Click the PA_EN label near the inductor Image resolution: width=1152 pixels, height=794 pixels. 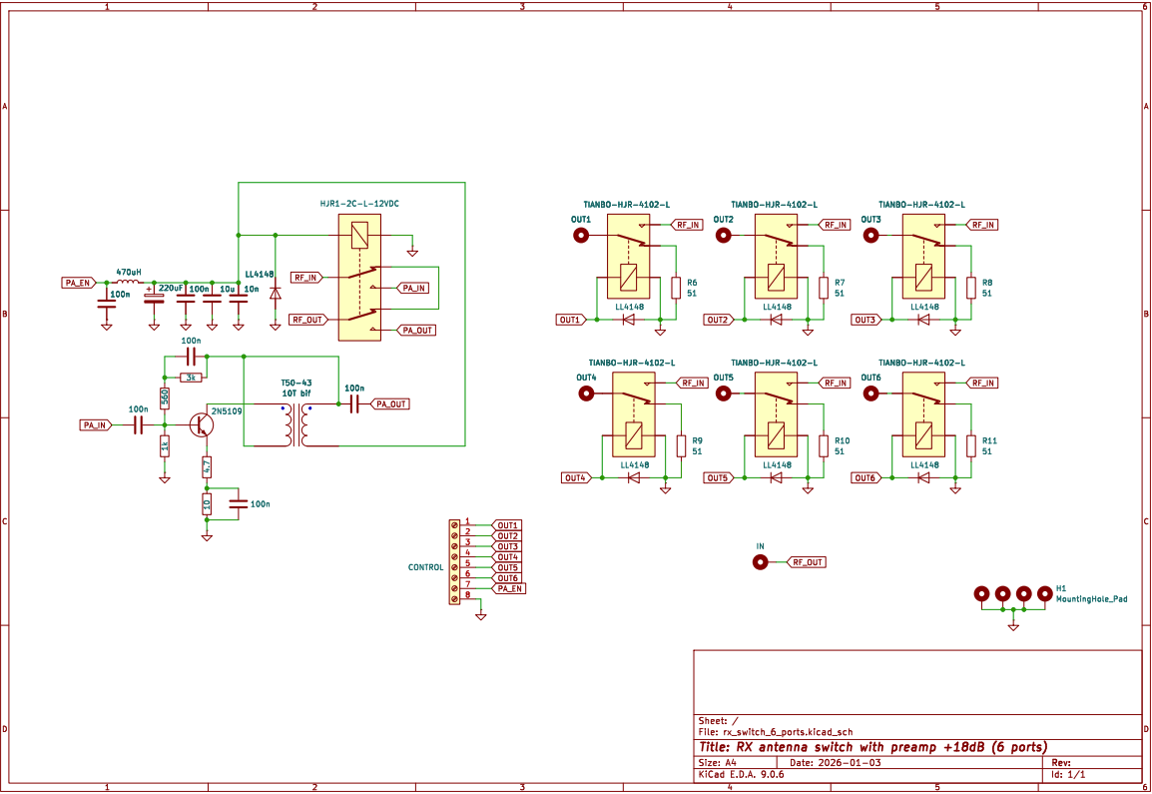point(78,283)
